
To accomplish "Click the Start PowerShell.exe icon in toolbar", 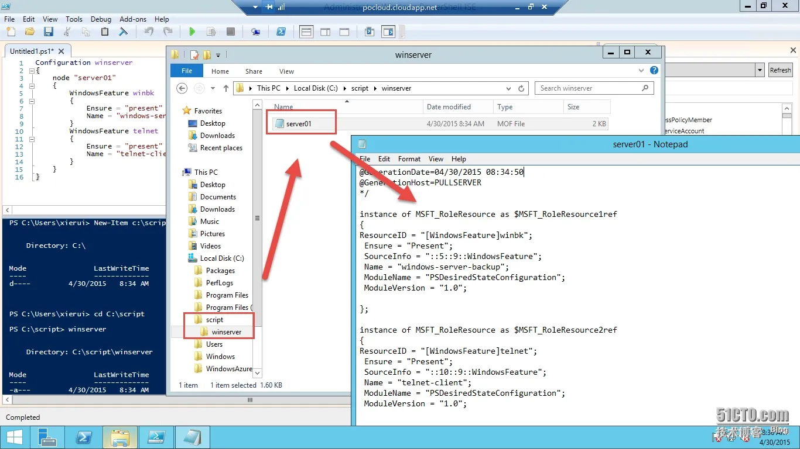I will pos(281,32).
